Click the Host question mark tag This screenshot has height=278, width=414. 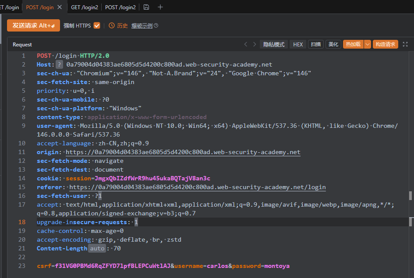pos(59,64)
